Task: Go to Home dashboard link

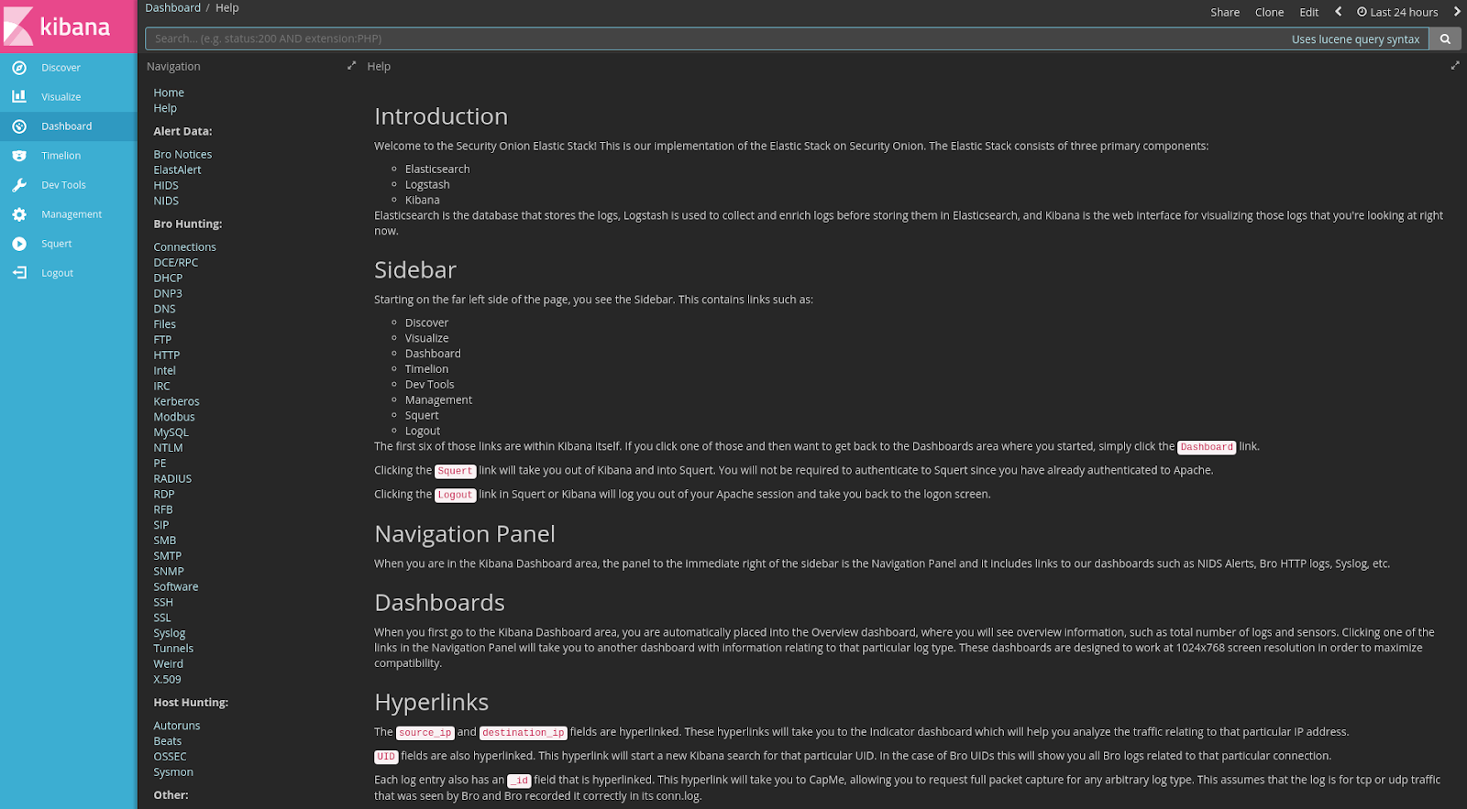Action: tap(169, 93)
